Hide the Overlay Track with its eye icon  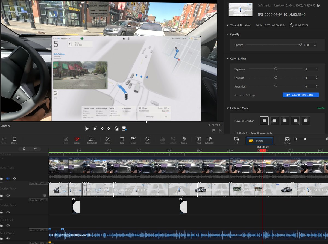point(8,195)
